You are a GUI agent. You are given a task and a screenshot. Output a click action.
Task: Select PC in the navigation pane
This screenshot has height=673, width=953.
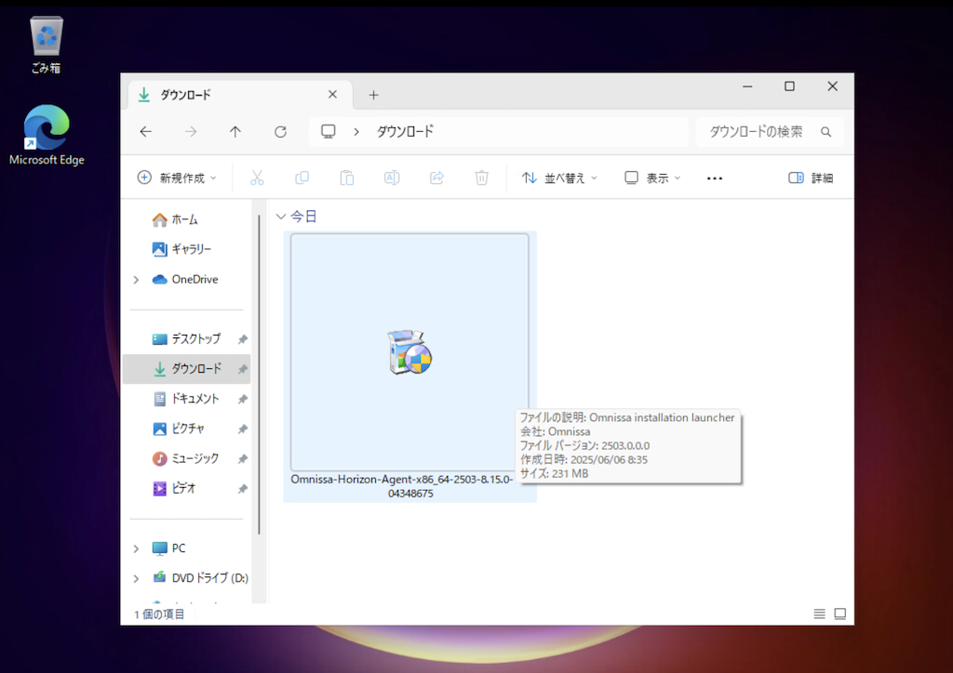(x=169, y=548)
